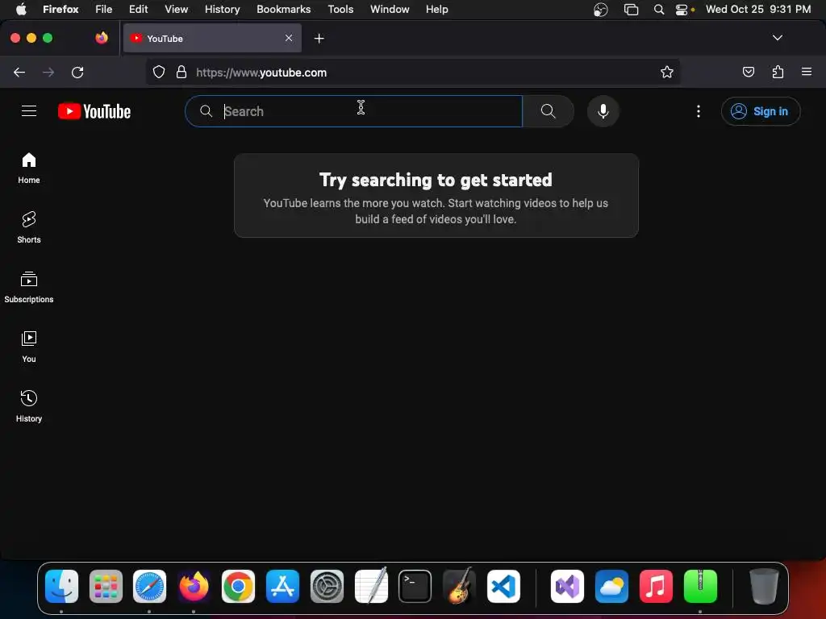Open Control Center in menu bar
826x619 pixels.
coord(682,10)
